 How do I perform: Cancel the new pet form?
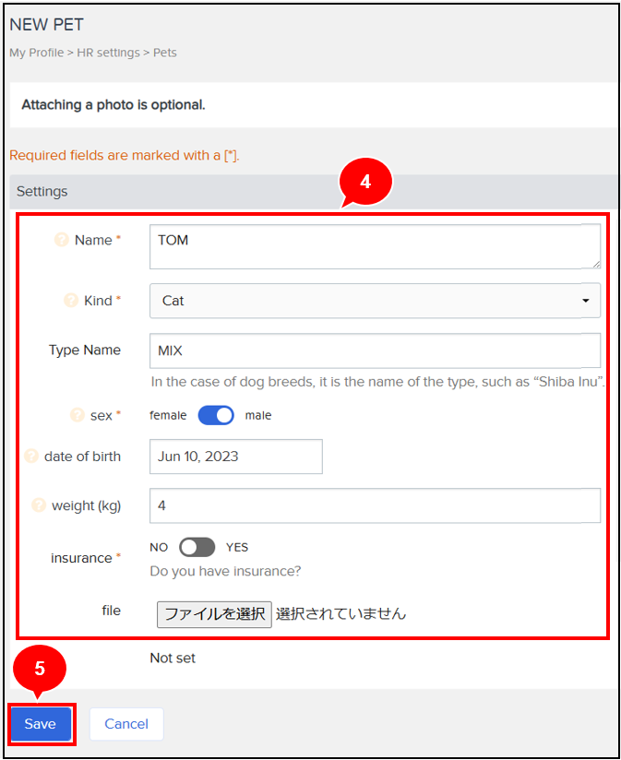click(126, 724)
